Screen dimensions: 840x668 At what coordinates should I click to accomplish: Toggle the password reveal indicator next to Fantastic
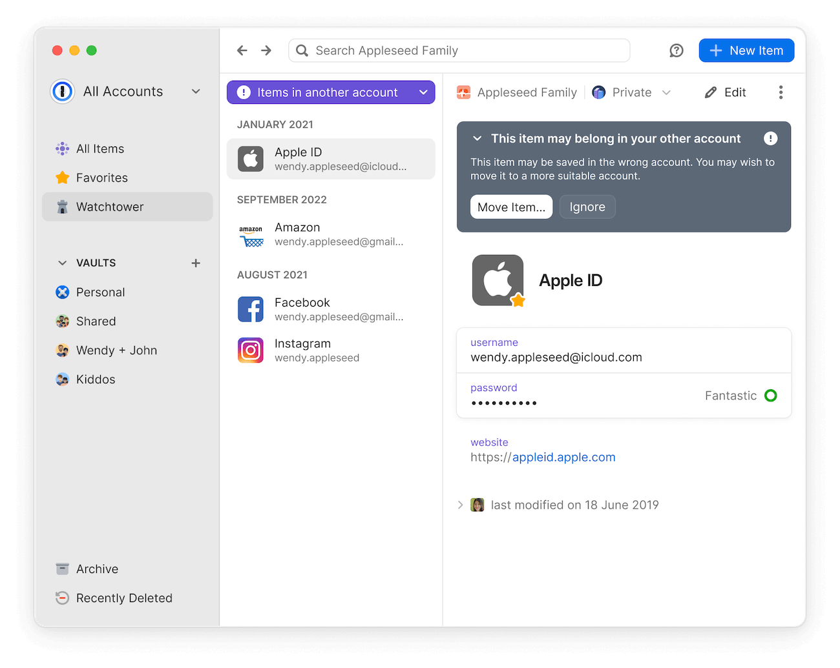click(770, 395)
